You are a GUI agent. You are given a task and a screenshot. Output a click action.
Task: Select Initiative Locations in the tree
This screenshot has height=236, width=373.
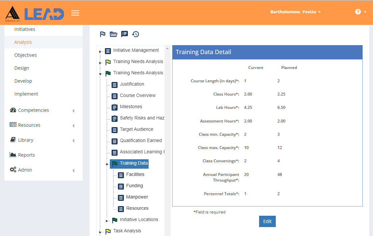pyautogui.click(x=139, y=220)
